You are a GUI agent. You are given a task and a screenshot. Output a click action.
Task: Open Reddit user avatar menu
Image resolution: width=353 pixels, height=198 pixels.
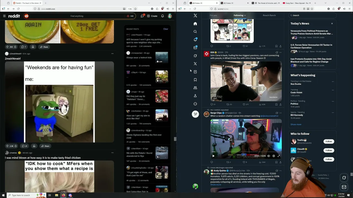pos(170,16)
